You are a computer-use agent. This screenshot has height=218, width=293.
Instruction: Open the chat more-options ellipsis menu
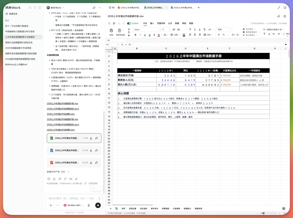coord(100,8)
